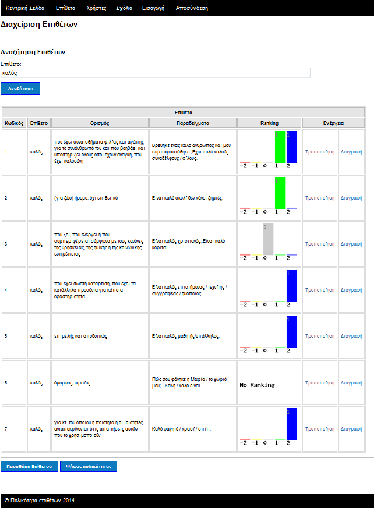Screen dimensions: 377x514
Task: Open Κεντρική Σελίδα in the top menu
Action: tap(25, 8)
